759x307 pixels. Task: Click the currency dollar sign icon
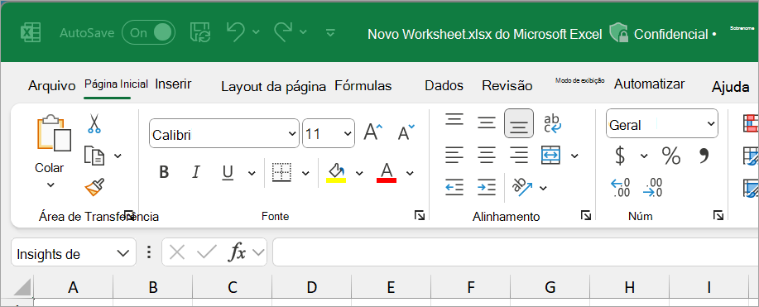tap(620, 156)
